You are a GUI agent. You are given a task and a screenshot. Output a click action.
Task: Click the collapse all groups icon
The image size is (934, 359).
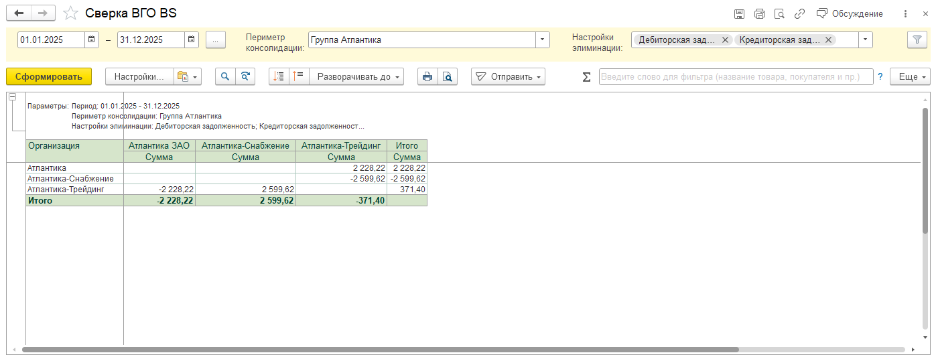tap(299, 76)
